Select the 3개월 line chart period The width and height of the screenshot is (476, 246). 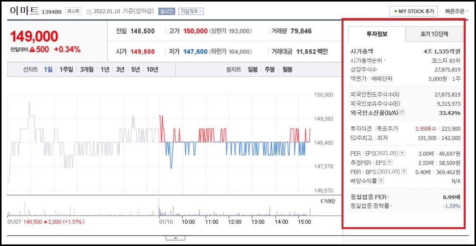tap(87, 70)
